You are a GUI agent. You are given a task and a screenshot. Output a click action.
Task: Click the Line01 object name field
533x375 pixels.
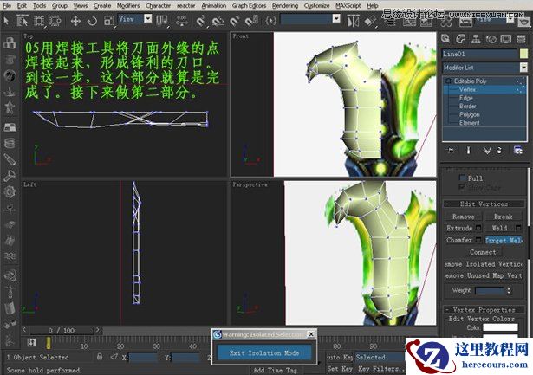[479, 54]
